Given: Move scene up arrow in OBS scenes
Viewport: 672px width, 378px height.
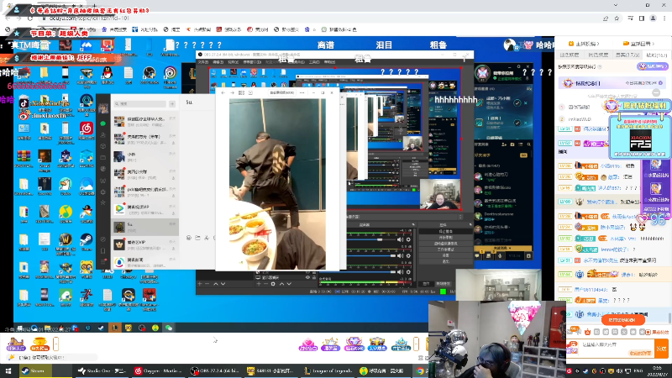Looking at the screenshot, I should coord(216,284).
